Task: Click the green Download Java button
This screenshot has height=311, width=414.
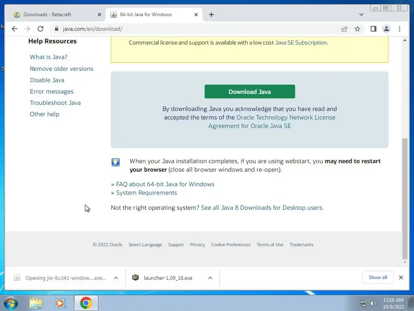Action: (x=250, y=92)
